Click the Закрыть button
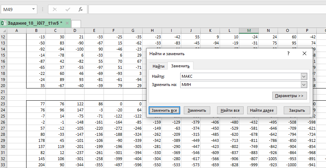Image resolution: width=326 pixels, height=168 pixels. pos(297,110)
